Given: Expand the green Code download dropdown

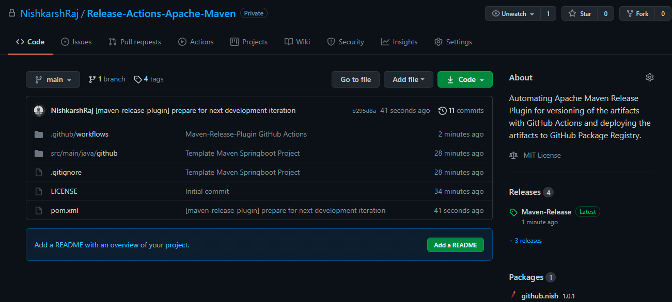Looking at the screenshot, I should pyautogui.click(x=465, y=79).
